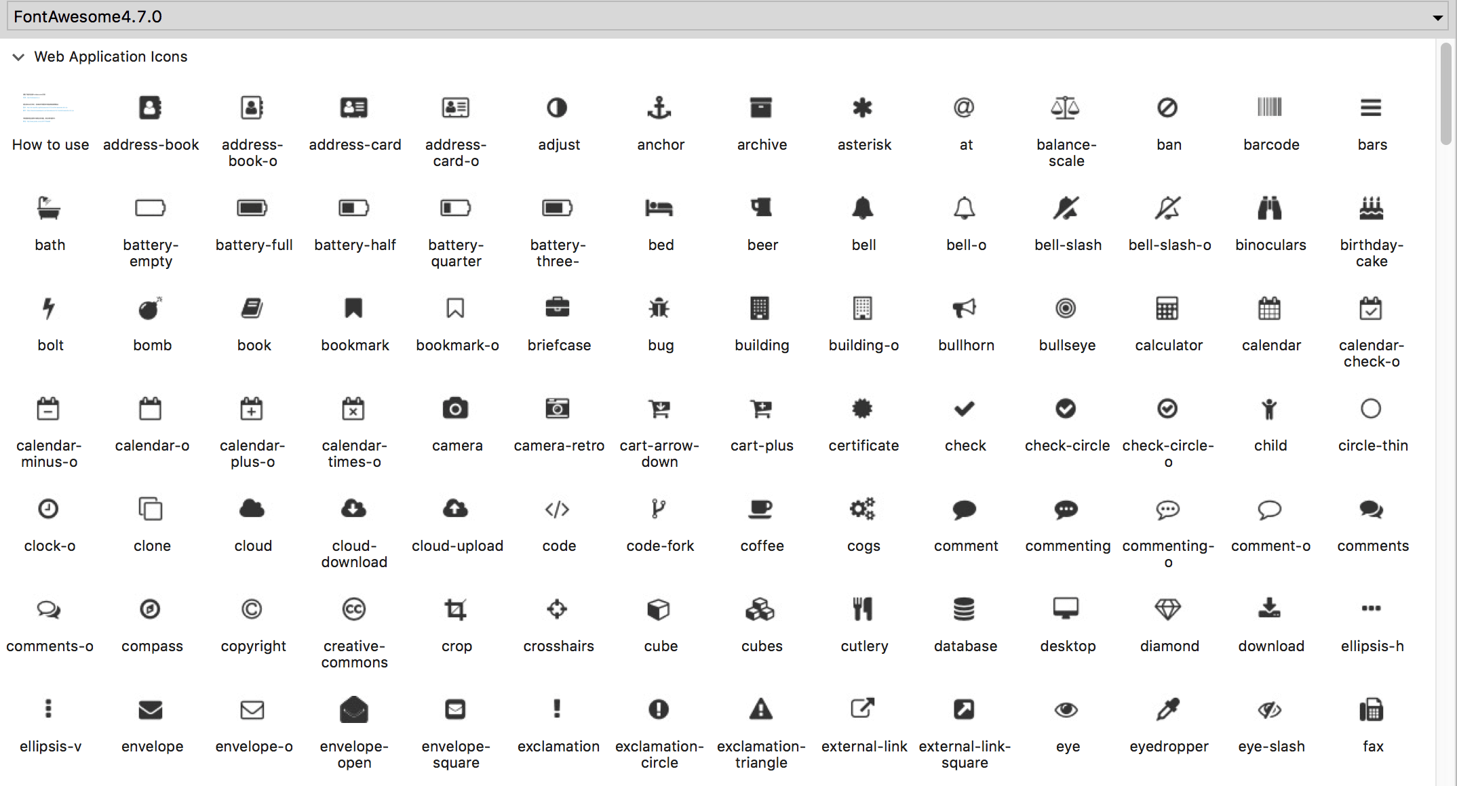The height and width of the screenshot is (786, 1457).
Task: Choose the battery-full icon
Action: coord(252,208)
